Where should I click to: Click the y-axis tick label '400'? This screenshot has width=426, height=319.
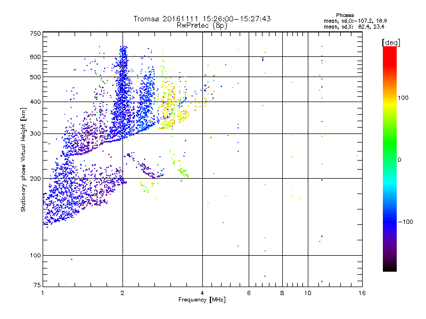coord(35,102)
